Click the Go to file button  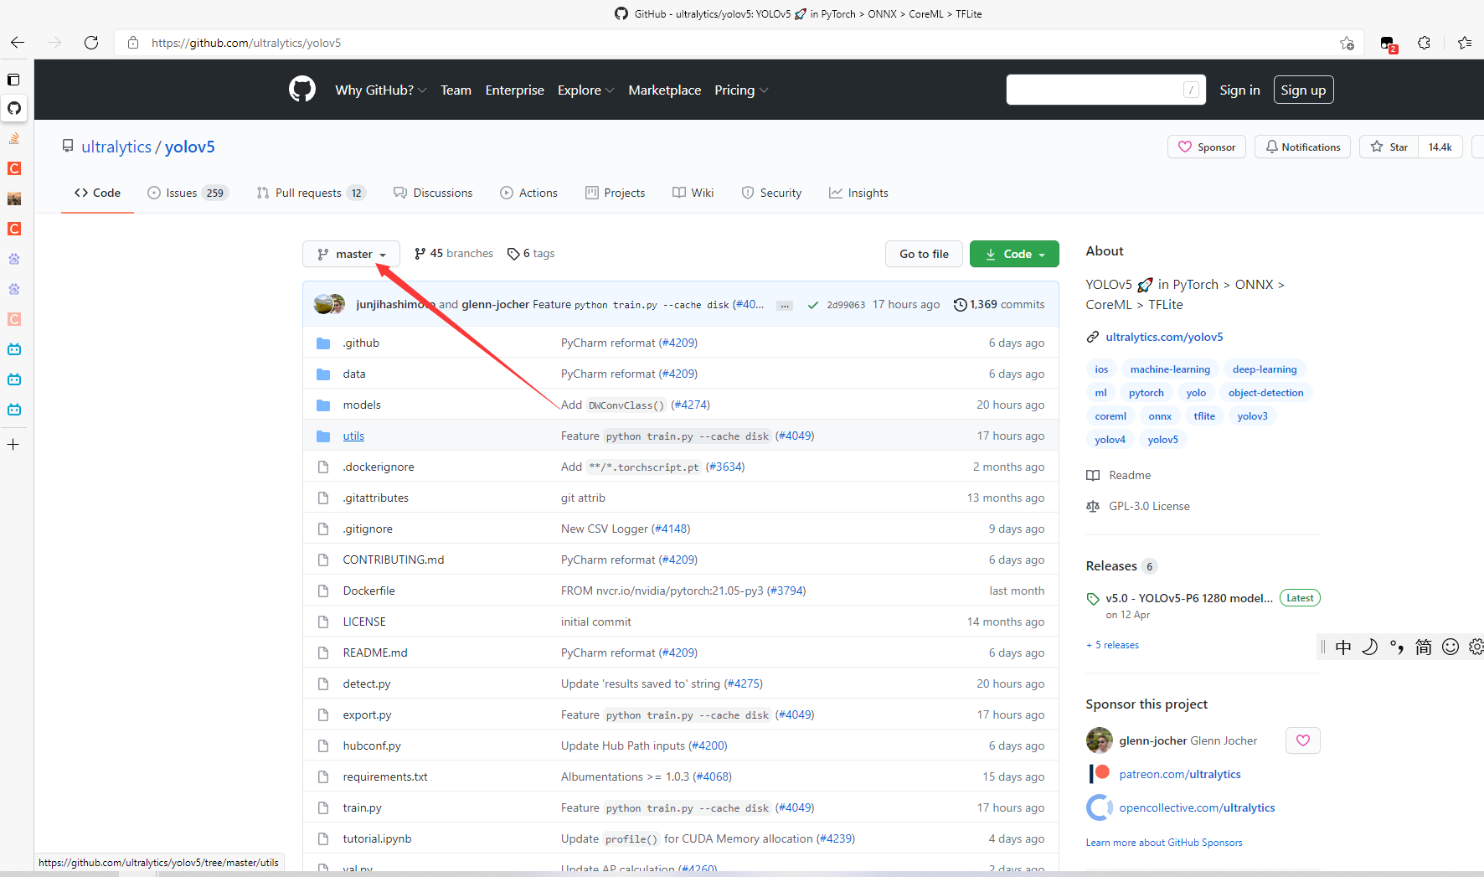pyautogui.click(x=924, y=254)
